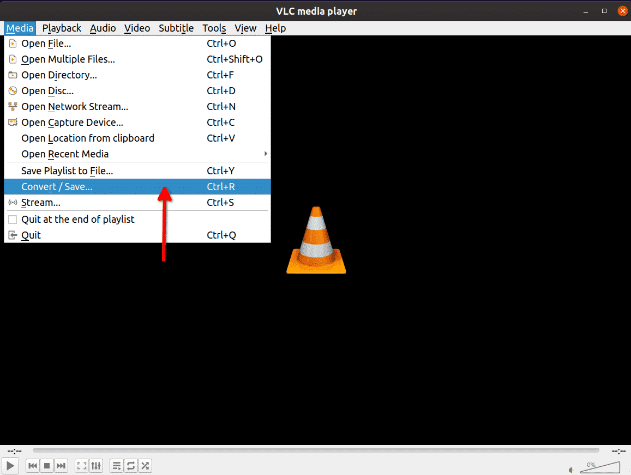This screenshot has height=475, width=631.
Task: Adjust the volume slider
Action: pos(599,467)
